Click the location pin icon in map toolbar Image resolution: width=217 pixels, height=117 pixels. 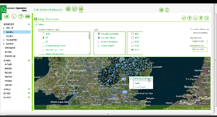201,18
